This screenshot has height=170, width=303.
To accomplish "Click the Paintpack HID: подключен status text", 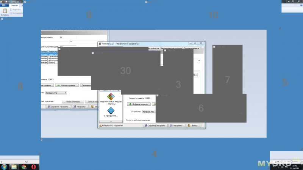I will (x=112, y=126).
